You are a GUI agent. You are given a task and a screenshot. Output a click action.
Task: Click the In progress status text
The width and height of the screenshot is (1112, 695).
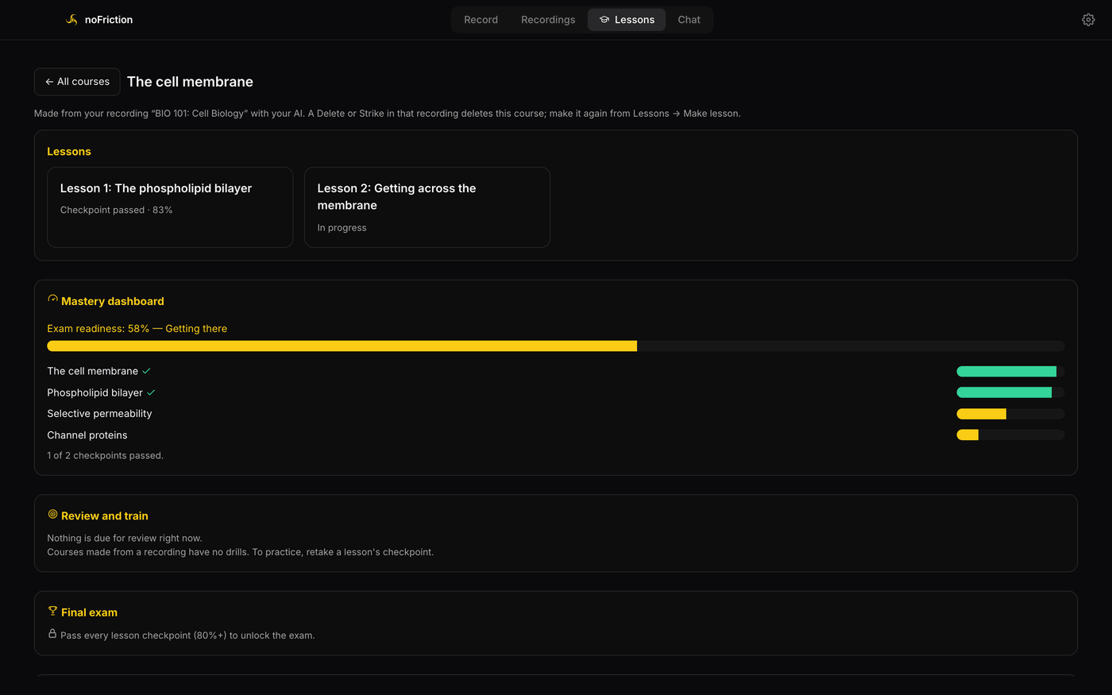342,228
